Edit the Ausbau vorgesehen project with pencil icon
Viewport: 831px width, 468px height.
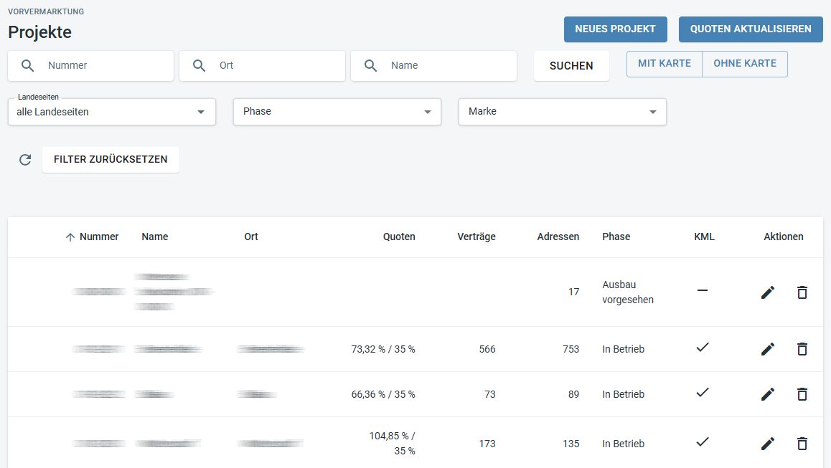(x=768, y=292)
